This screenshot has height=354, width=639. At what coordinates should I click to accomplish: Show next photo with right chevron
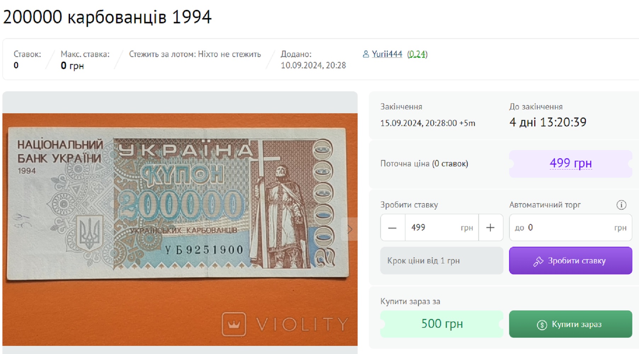(350, 229)
